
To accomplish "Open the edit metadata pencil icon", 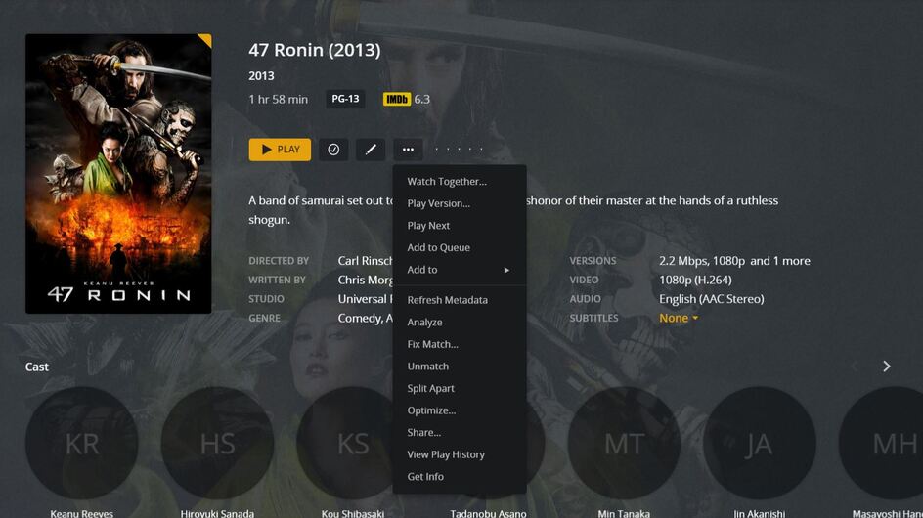I will pos(371,150).
